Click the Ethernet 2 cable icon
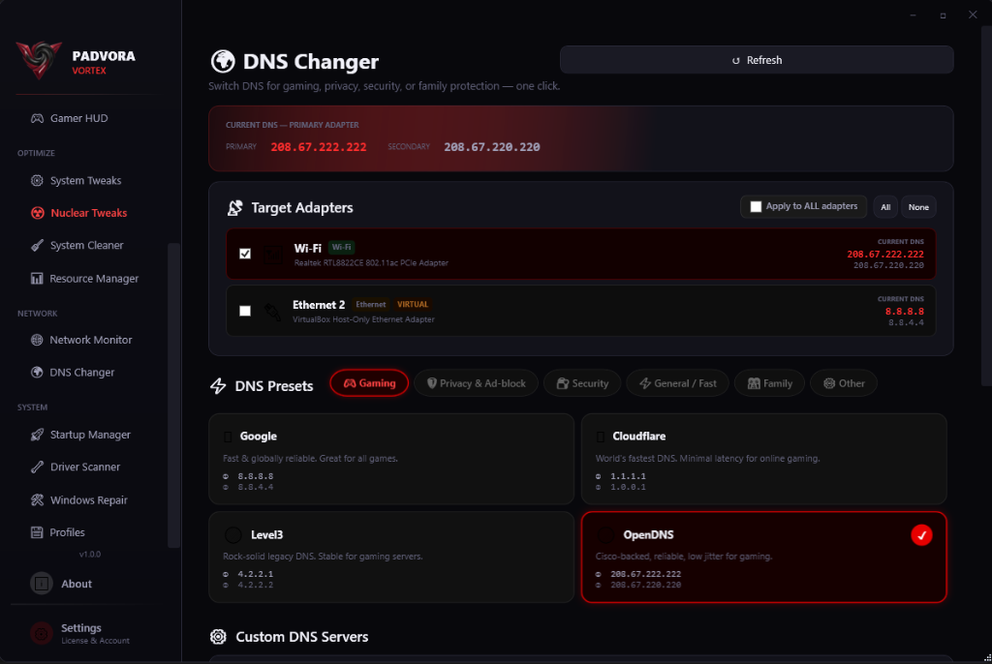 coord(272,312)
